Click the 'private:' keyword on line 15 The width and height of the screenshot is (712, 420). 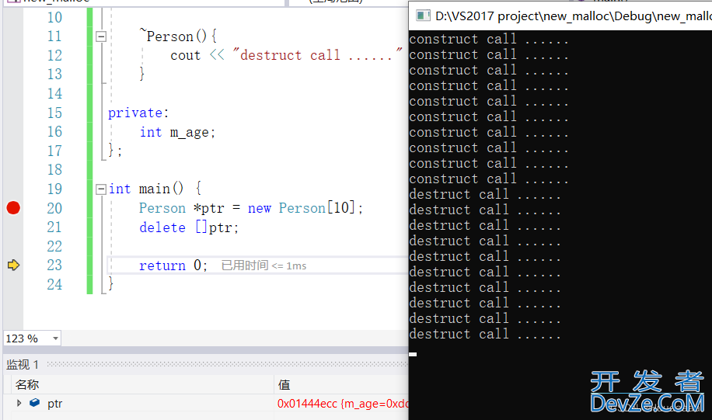tap(138, 113)
